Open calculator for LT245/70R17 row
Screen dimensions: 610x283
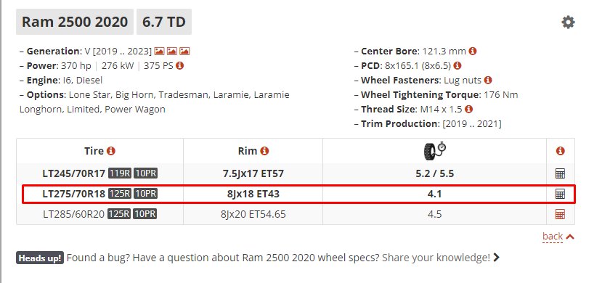click(560, 173)
